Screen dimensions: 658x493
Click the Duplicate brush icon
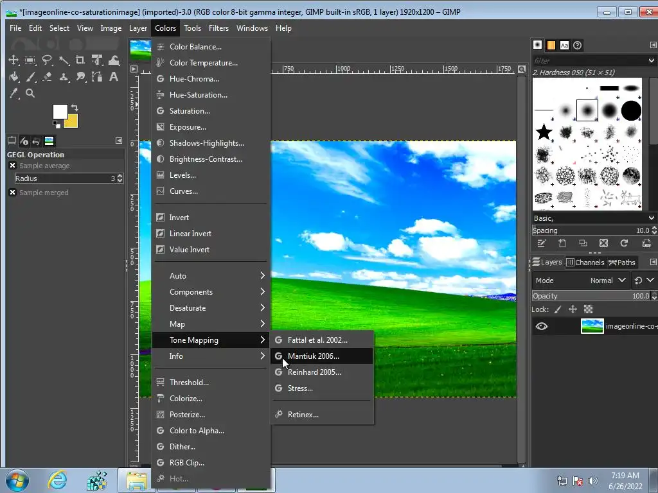[583, 243]
